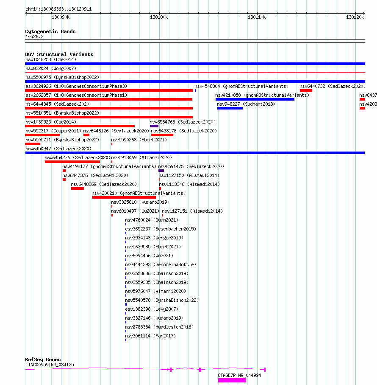Select esv1382398 (Levy2007) label
This screenshot has width=377, height=385.
click(152, 309)
